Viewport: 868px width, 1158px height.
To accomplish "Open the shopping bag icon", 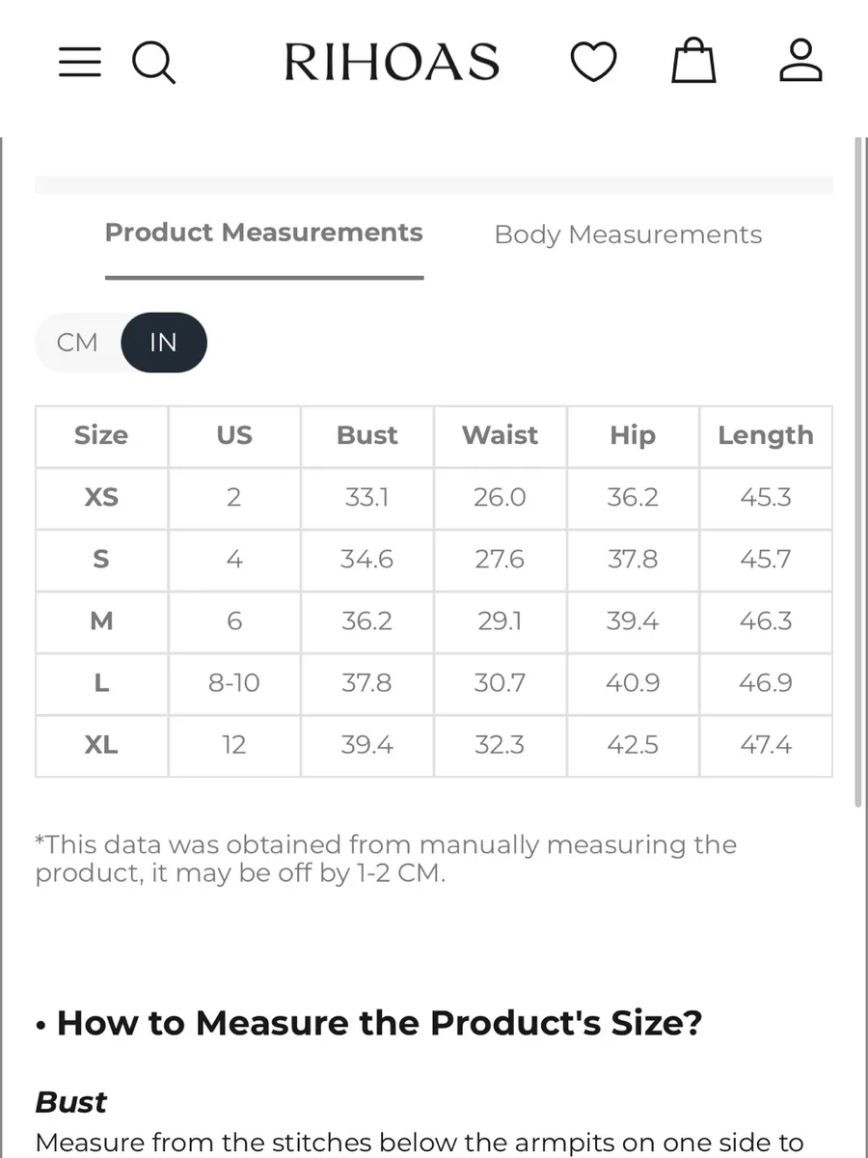I will tap(694, 61).
